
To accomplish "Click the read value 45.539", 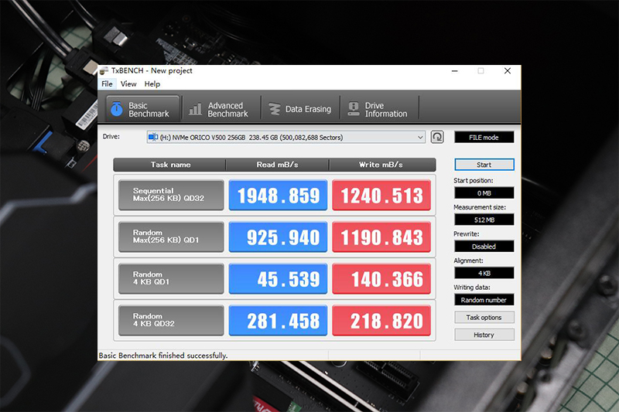I will [278, 279].
